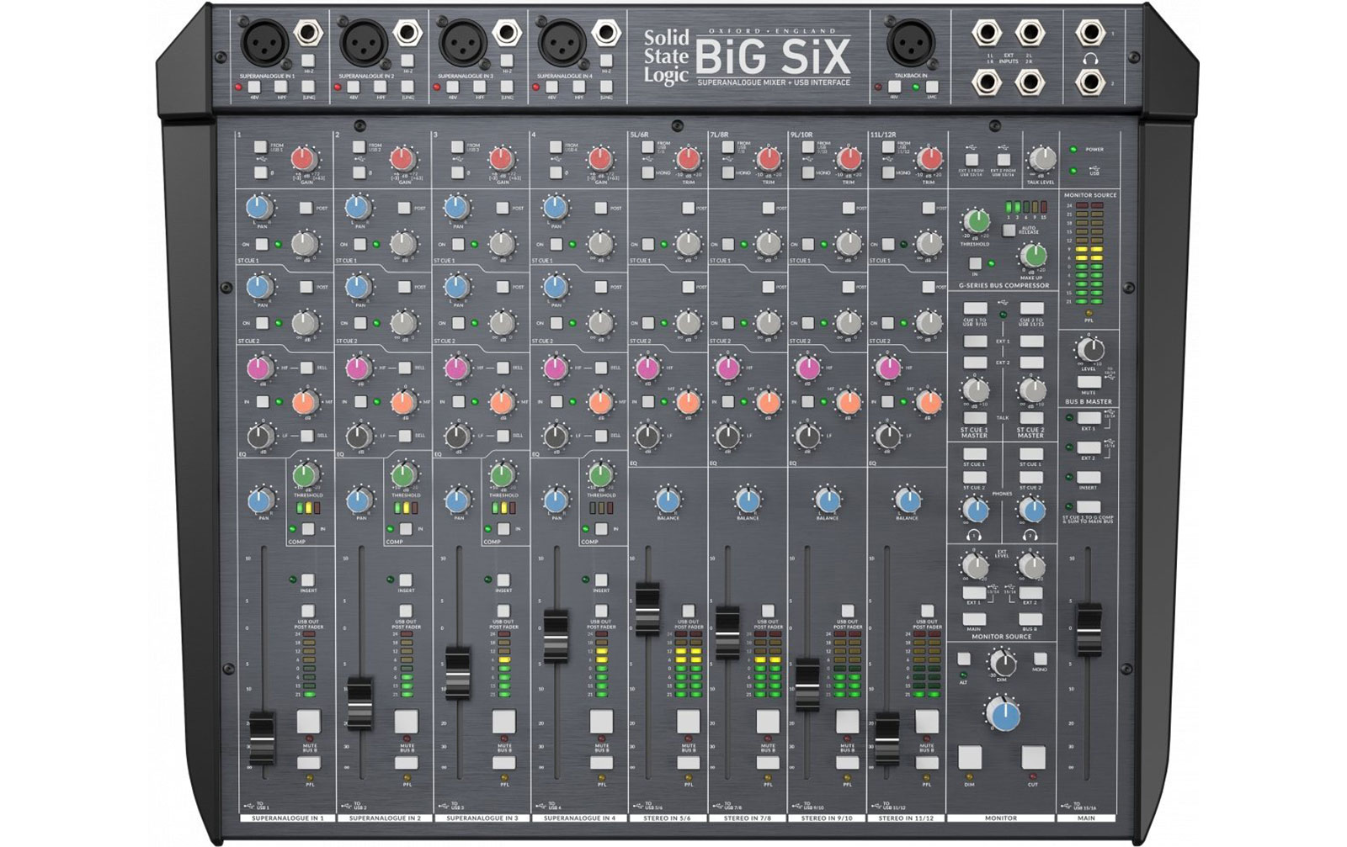Select MAIN as monitor source
Viewport: 1347px width, 847px height.
(x=974, y=619)
